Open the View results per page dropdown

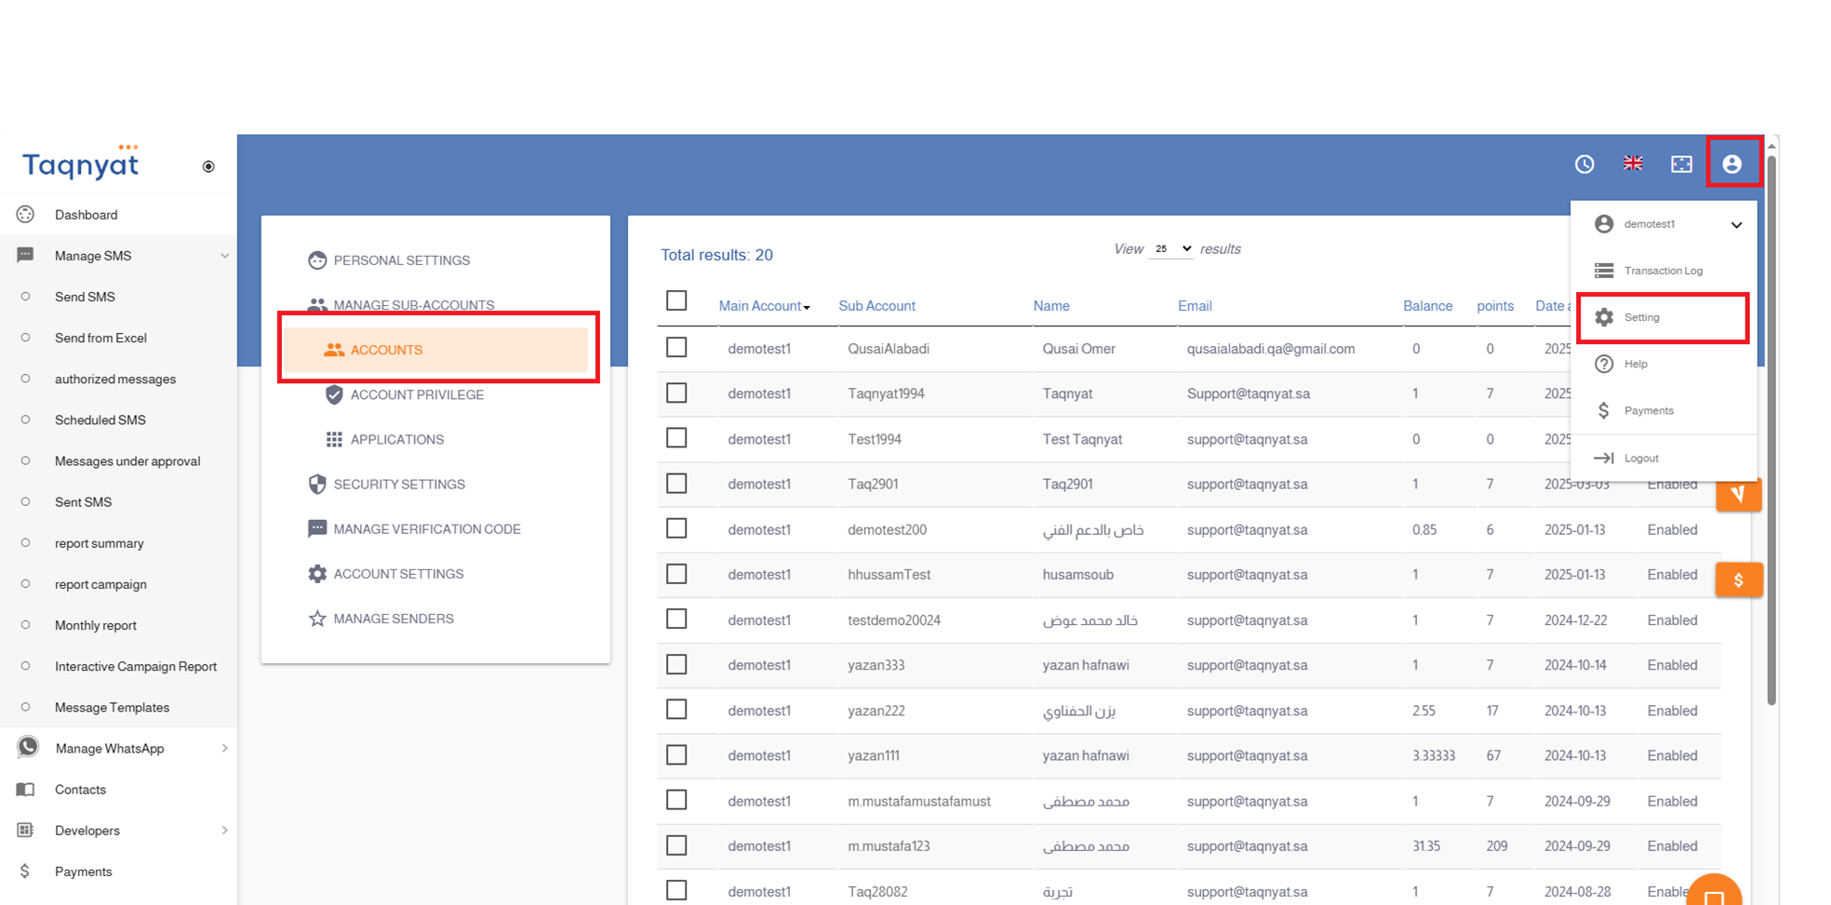click(1171, 249)
